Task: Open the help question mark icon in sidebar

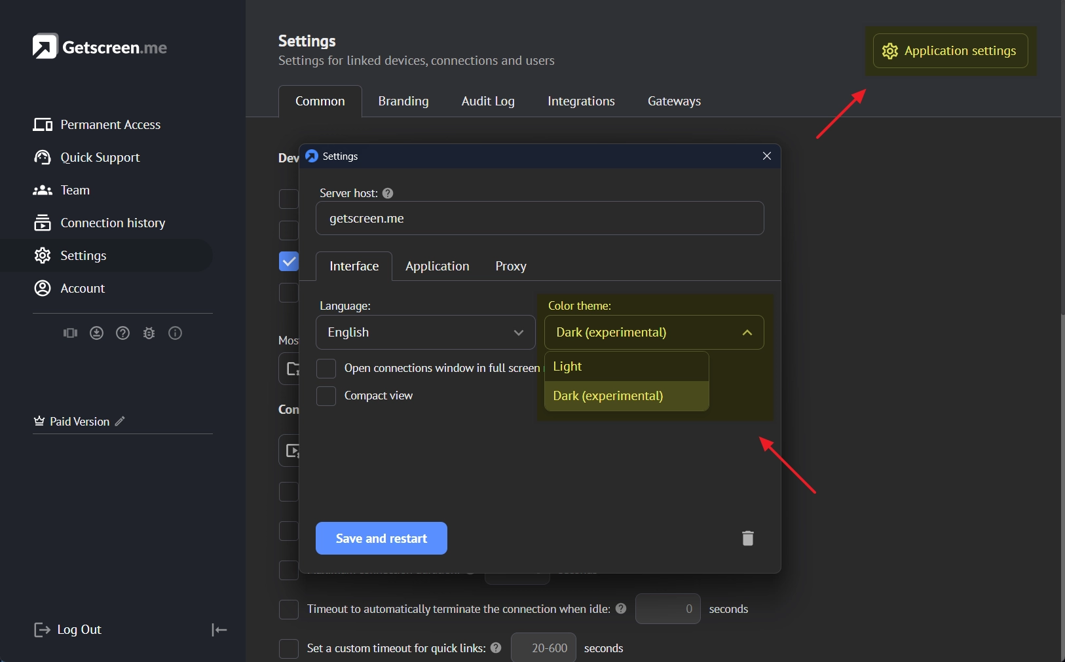Action: pos(122,333)
